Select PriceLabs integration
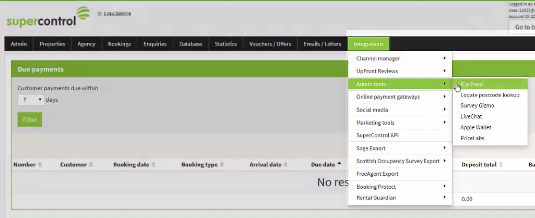This screenshot has width=535, height=218. pos(490,139)
